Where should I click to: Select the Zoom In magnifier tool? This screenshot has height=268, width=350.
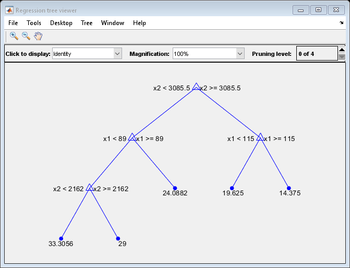14,36
